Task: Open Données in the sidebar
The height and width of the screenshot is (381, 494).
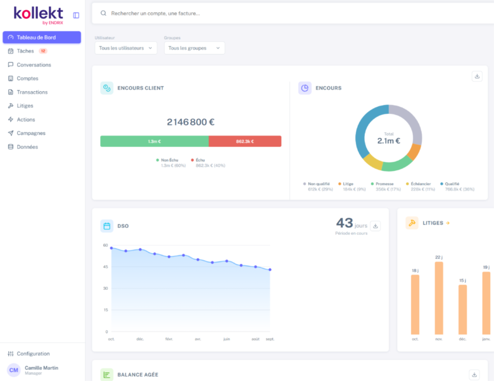Action: coord(42,147)
